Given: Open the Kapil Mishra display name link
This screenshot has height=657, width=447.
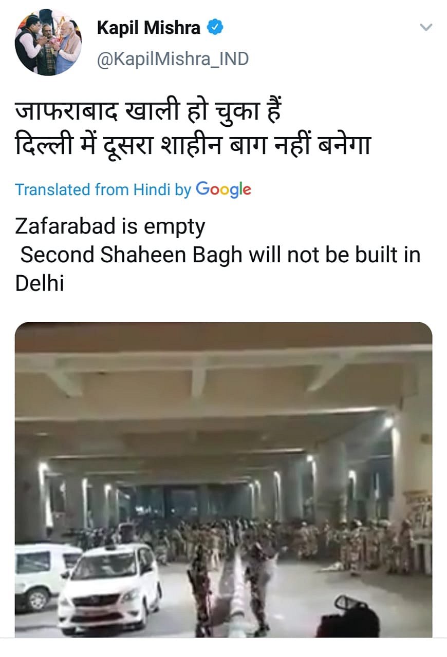Looking at the screenshot, I should (x=148, y=28).
